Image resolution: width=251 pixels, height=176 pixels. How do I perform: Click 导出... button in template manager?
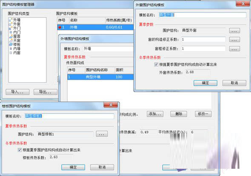click(x=45, y=92)
